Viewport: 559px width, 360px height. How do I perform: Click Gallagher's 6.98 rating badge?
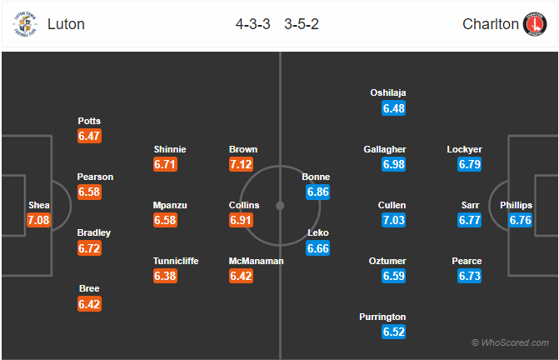394,164
